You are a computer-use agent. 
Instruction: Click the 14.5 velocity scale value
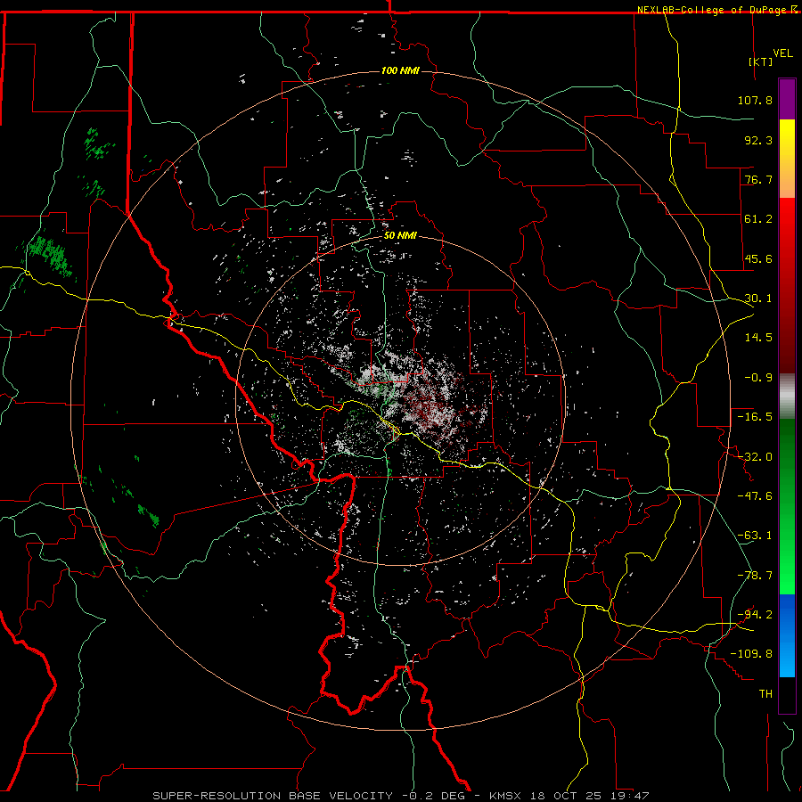point(758,338)
